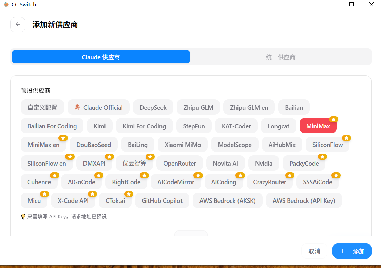
Task: Pick the KAT-Coder preset
Action: point(236,126)
